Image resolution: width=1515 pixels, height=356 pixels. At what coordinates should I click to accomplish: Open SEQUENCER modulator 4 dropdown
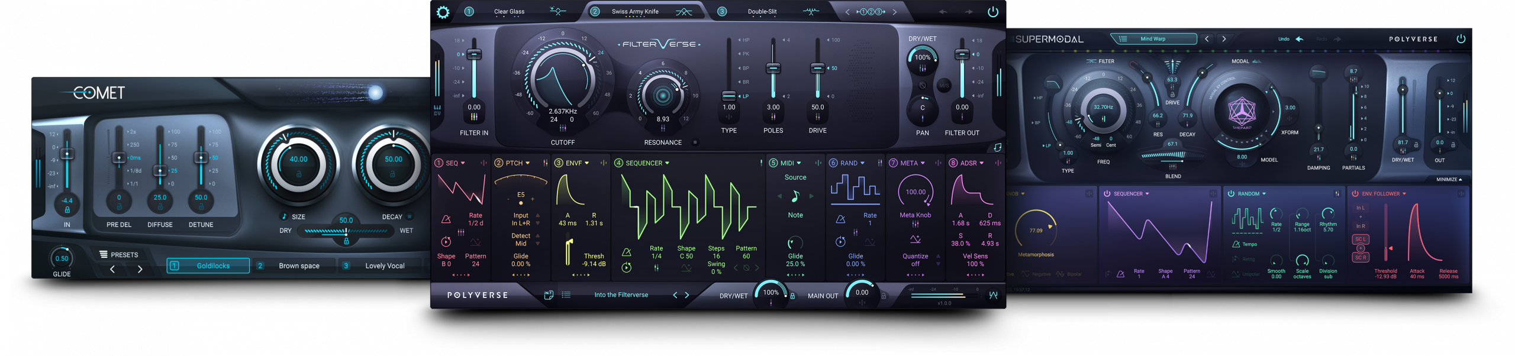(x=667, y=163)
